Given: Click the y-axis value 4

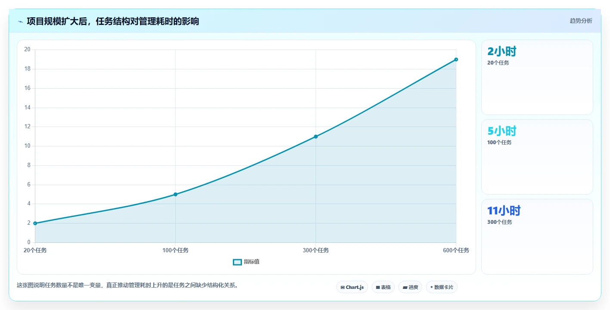Looking at the screenshot, I should click(x=28, y=204).
